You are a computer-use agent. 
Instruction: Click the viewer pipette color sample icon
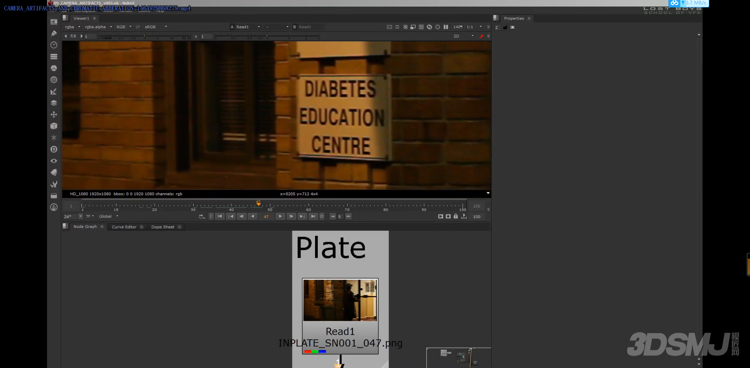[482, 36]
